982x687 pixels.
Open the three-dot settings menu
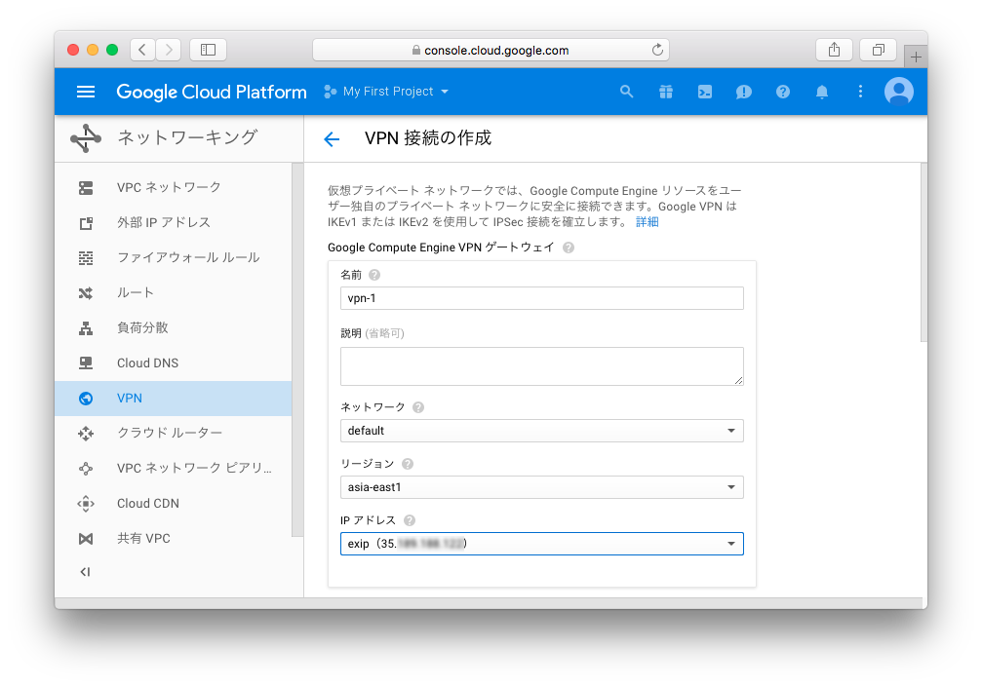tap(860, 92)
